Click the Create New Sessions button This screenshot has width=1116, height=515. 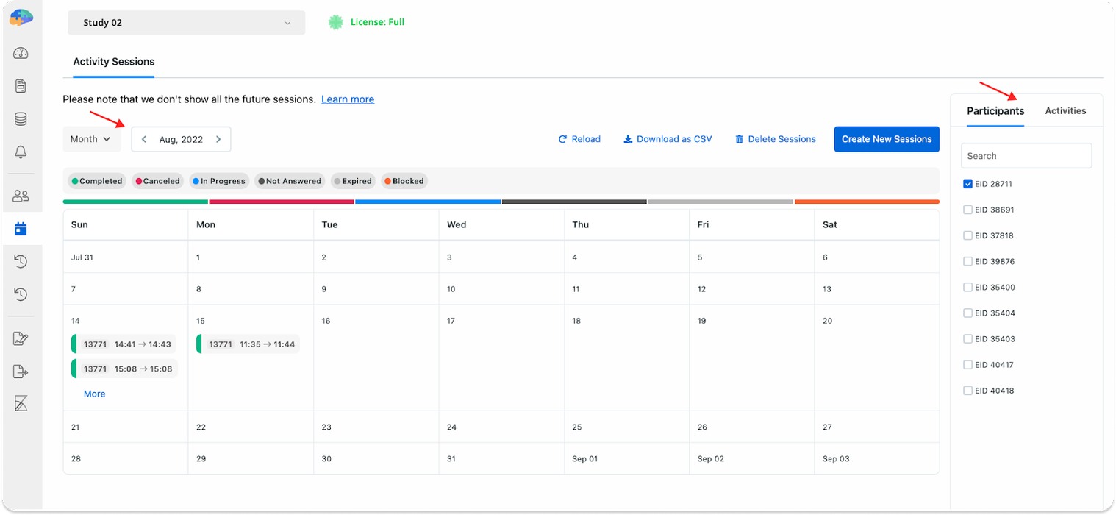(887, 138)
